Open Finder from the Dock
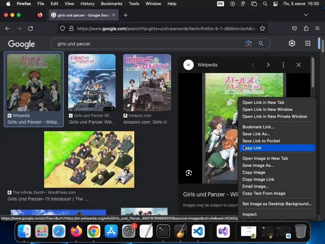This screenshot has width=325, height=244. click(x=24, y=231)
